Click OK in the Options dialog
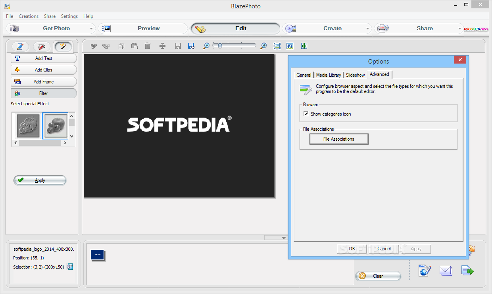492x294 pixels. coord(352,249)
